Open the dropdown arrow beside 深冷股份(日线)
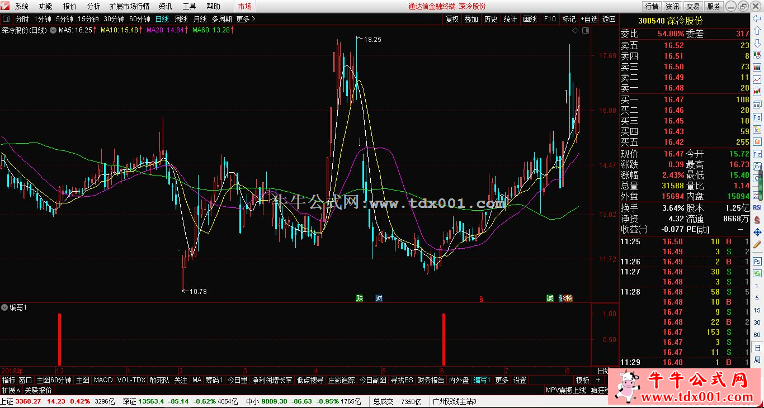Image resolution: width=764 pixels, height=408 pixels. tap(53, 30)
